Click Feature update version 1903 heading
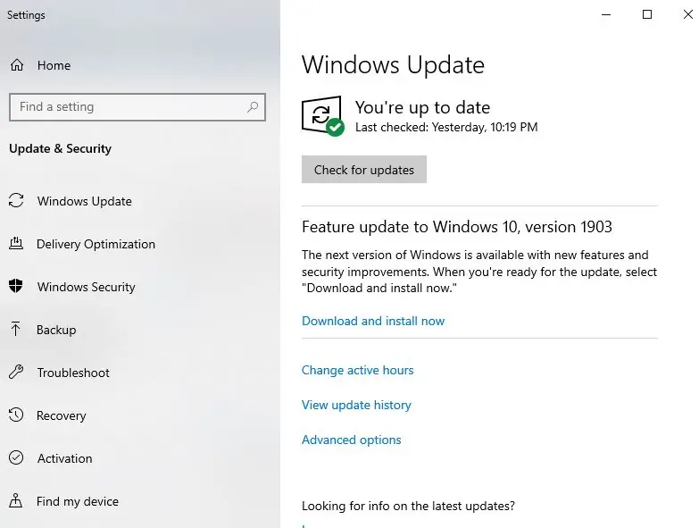The height and width of the screenshot is (528, 699). (x=457, y=227)
